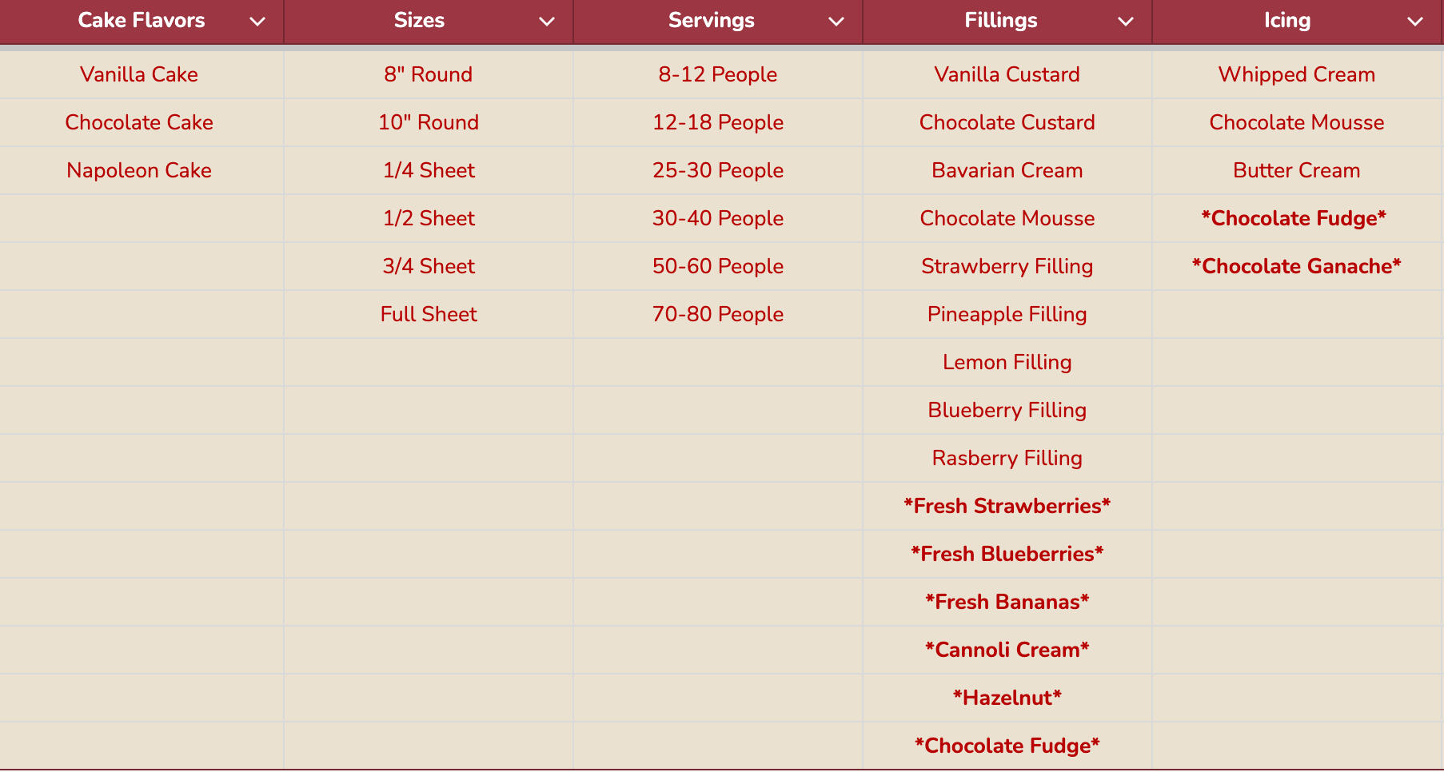This screenshot has width=1444, height=772.
Task: Pick the Fresh Strawberries premium filling
Action: tap(1007, 506)
